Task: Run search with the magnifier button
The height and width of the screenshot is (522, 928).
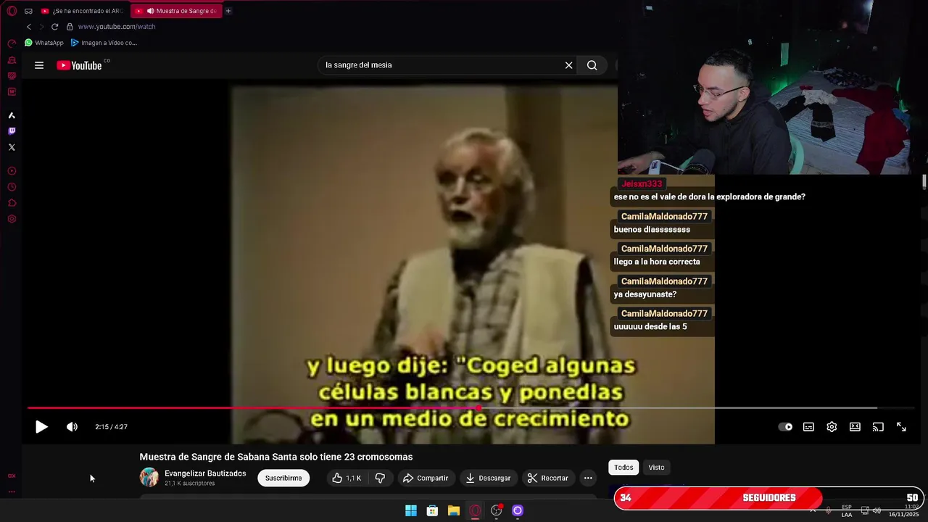Action: coord(592,65)
